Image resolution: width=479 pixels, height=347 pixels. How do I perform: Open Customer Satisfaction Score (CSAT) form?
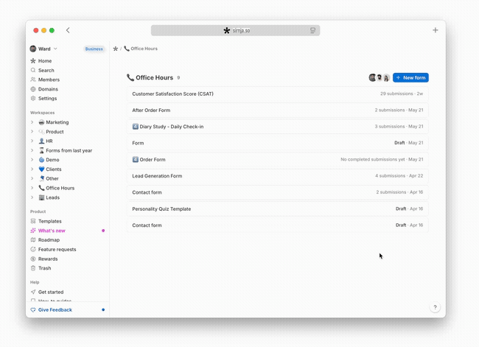(x=277, y=94)
